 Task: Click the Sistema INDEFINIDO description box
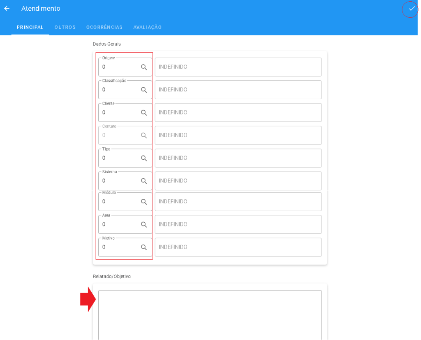238,181
